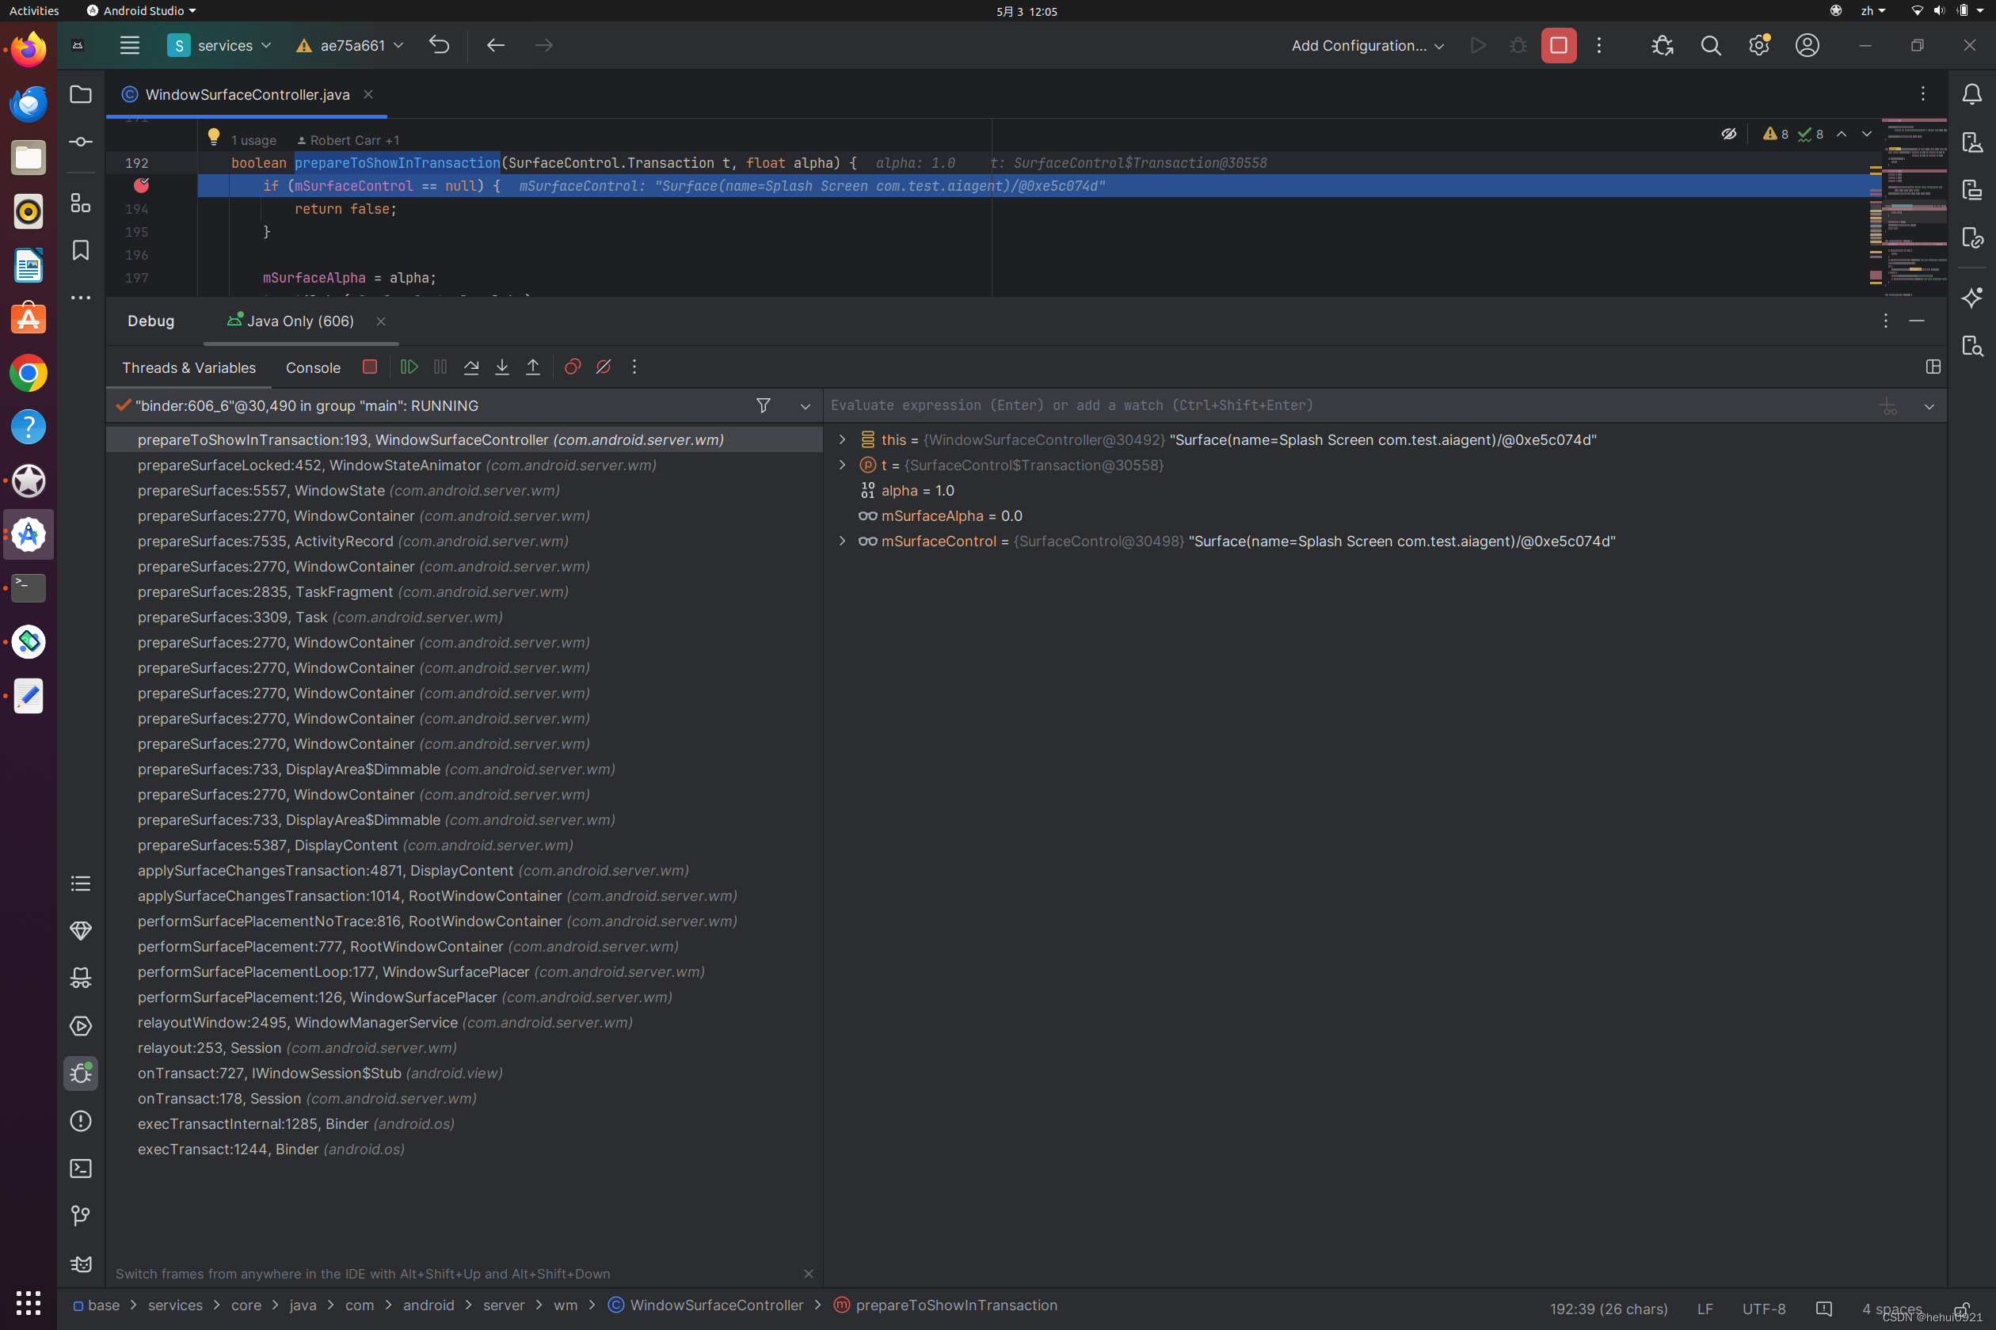Dismiss the switch frames hint tip

[x=808, y=1273]
